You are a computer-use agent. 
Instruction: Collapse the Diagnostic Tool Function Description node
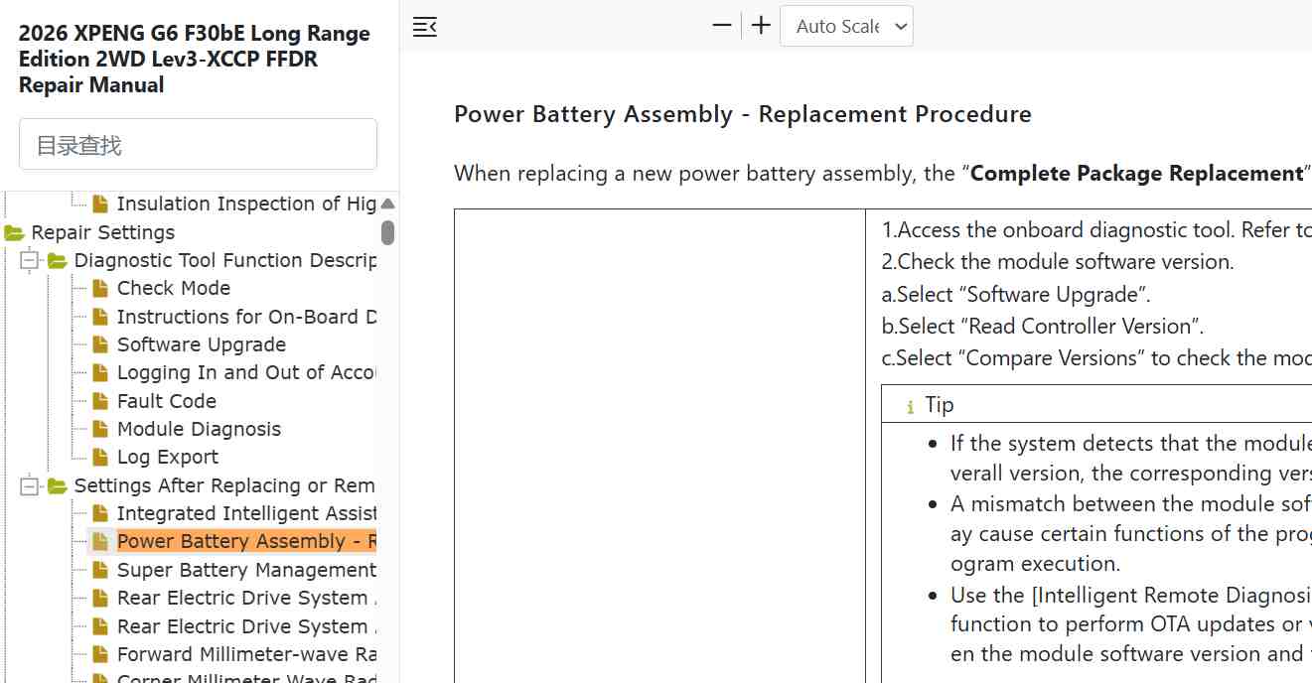30,261
